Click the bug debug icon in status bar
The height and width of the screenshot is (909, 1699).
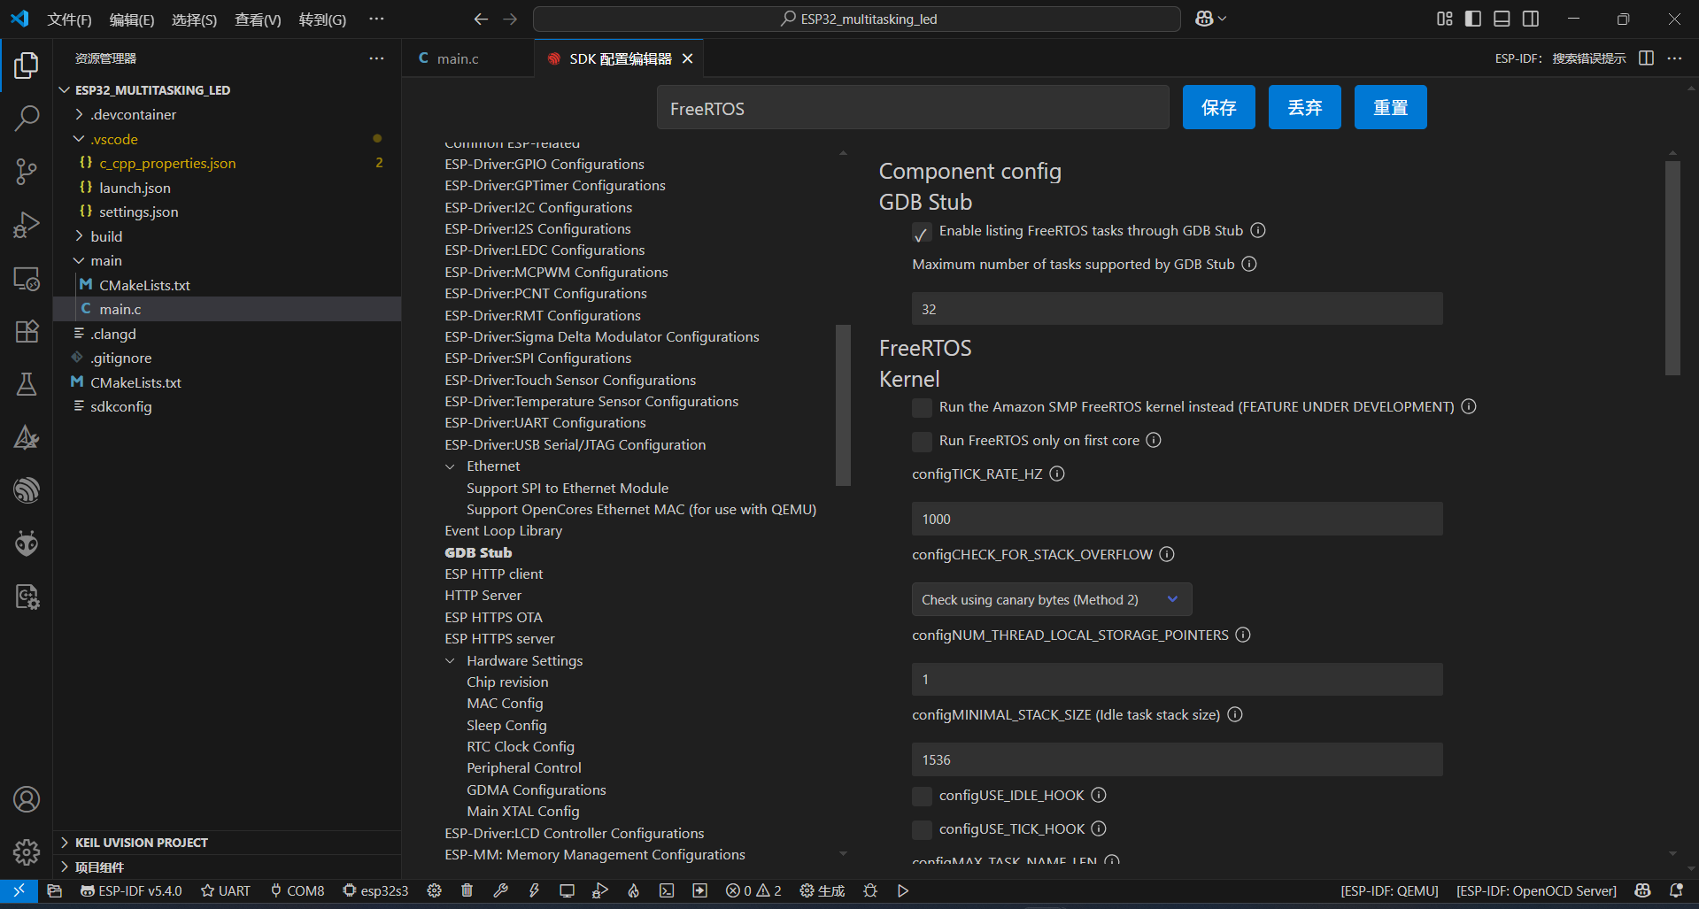[870, 890]
